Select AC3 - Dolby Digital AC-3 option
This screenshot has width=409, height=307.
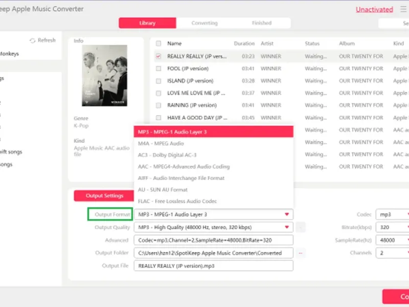[x=213, y=155]
